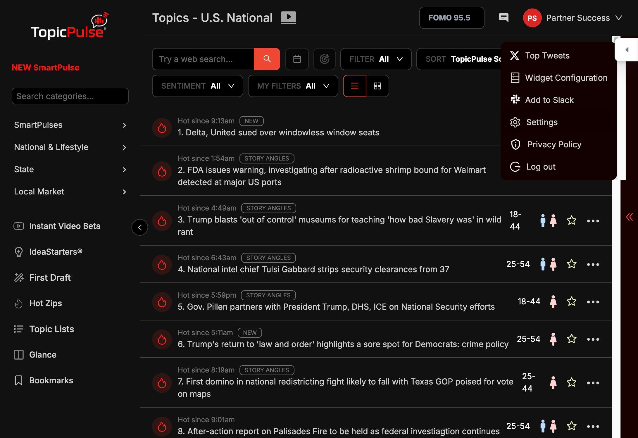Expand right panel with double chevron
Image resolution: width=638 pixels, height=438 pixels.
click(x=629, y=217)
